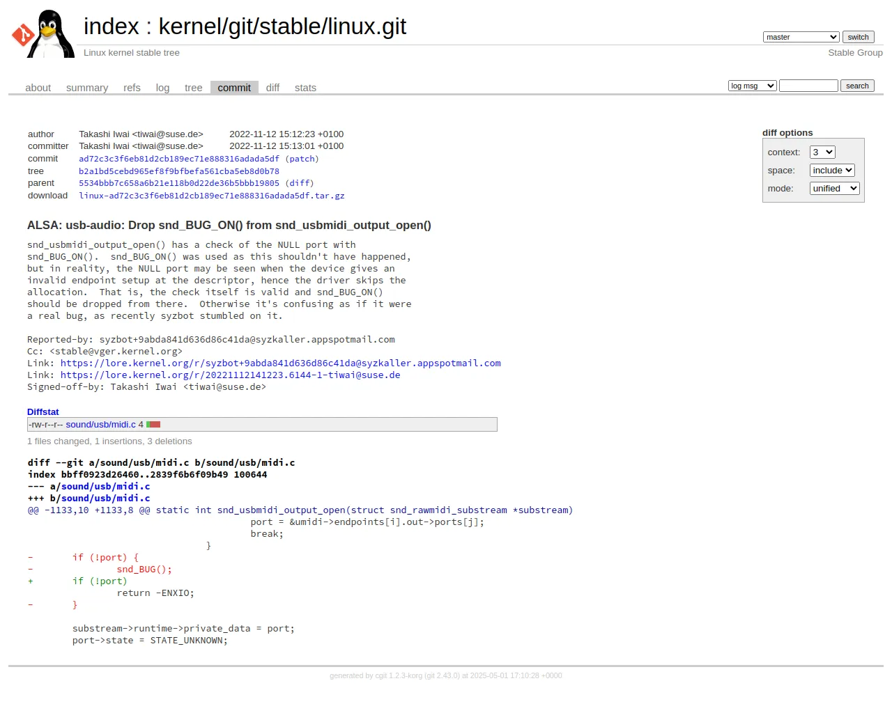Open the master branch dropdown
This screenshot has height=713, width=892.
coord(801,37)
